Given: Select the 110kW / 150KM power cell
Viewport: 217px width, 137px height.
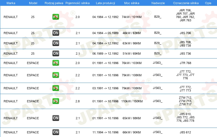Looking at the screenshot, I should [x=132, y=101].
